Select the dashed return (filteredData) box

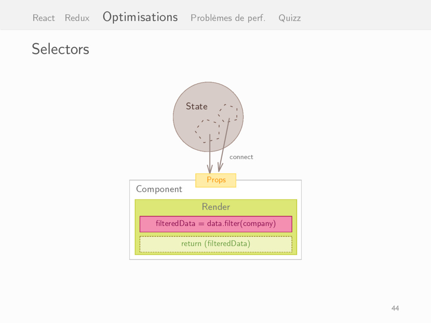[x=216, y=244]
